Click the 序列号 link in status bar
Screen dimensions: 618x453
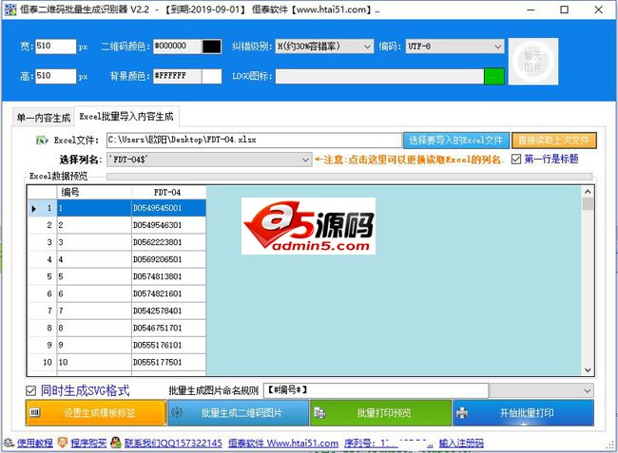389,444
